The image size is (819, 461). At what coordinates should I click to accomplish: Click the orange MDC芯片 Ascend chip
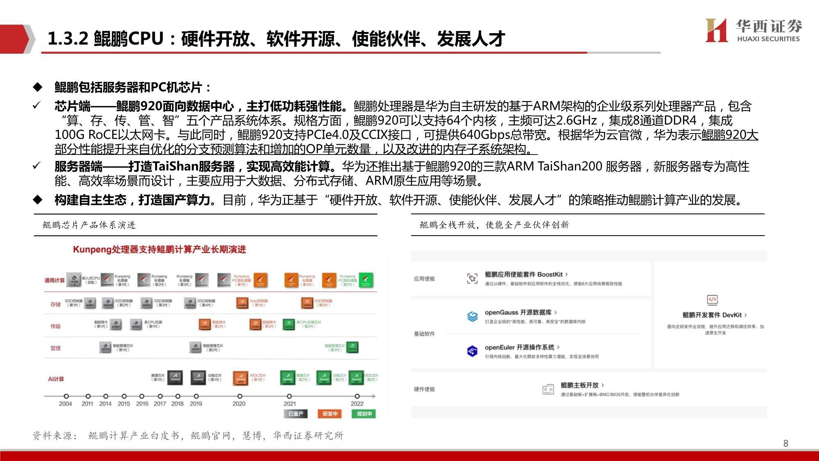[241, 378]
